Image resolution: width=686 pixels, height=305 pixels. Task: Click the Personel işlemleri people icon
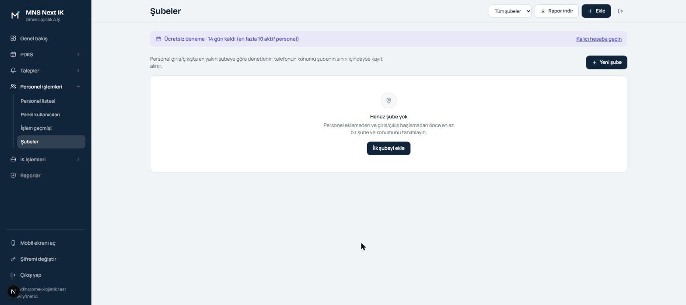13,87
